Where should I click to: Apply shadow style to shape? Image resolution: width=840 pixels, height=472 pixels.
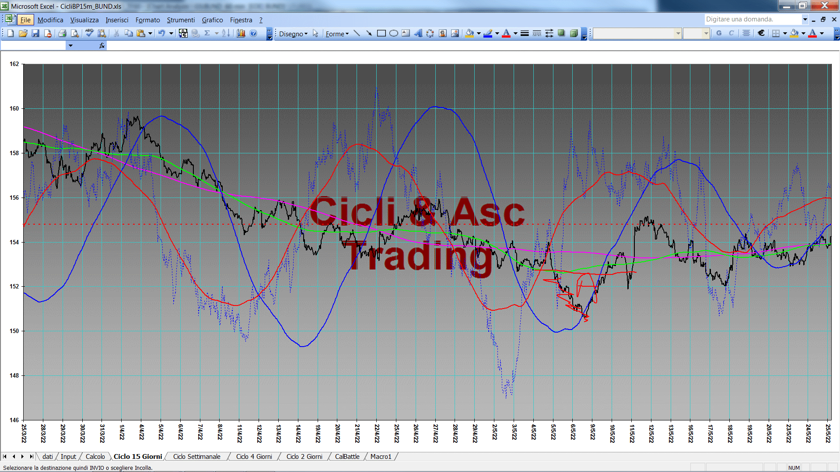[561, 33]
